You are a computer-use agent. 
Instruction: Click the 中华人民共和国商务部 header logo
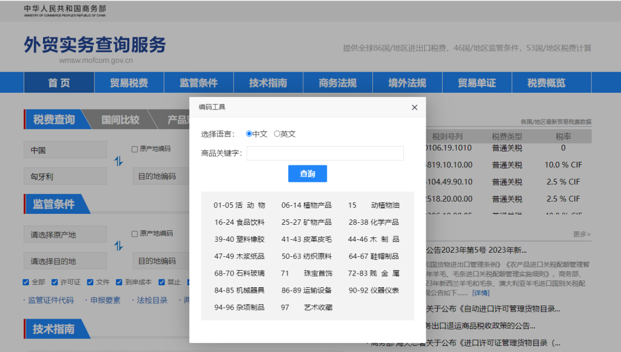(65, 11)
